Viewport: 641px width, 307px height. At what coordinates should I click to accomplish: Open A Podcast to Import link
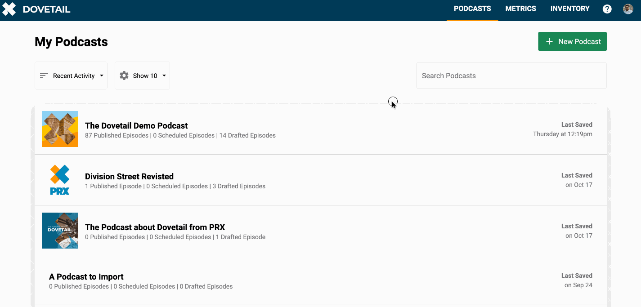(86, 277)
